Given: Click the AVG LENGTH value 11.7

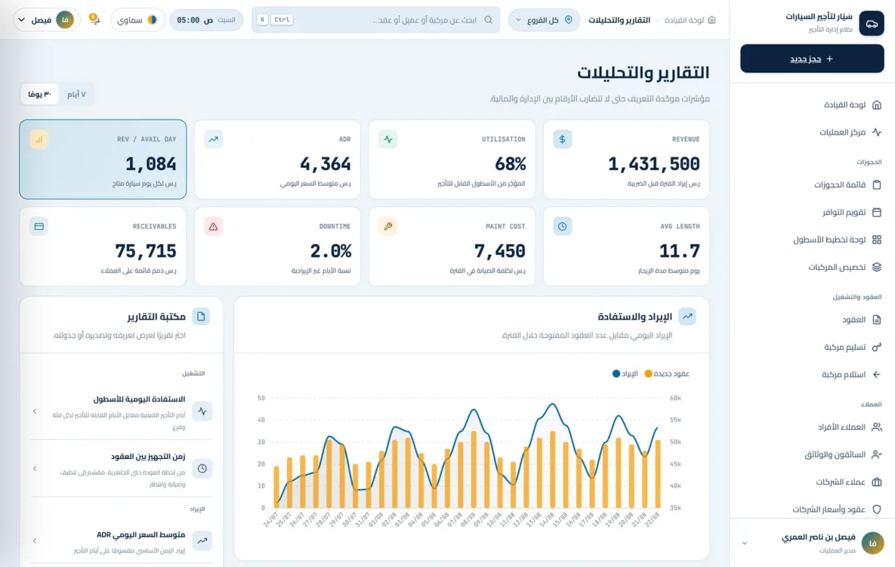Looking at the screenshot, I should pyautogui.click(x=679, y=251).
